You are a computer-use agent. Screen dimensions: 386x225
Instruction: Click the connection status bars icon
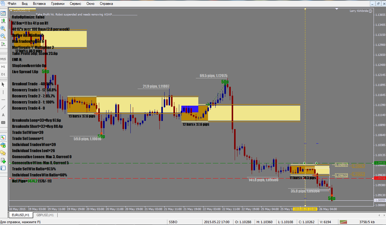[x=344, y=222]
